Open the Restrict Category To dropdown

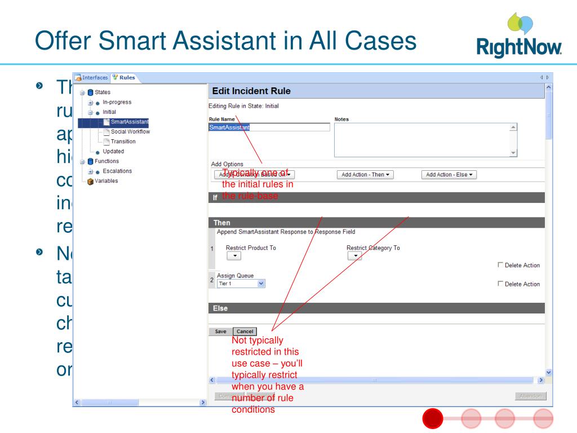point(355,256)
